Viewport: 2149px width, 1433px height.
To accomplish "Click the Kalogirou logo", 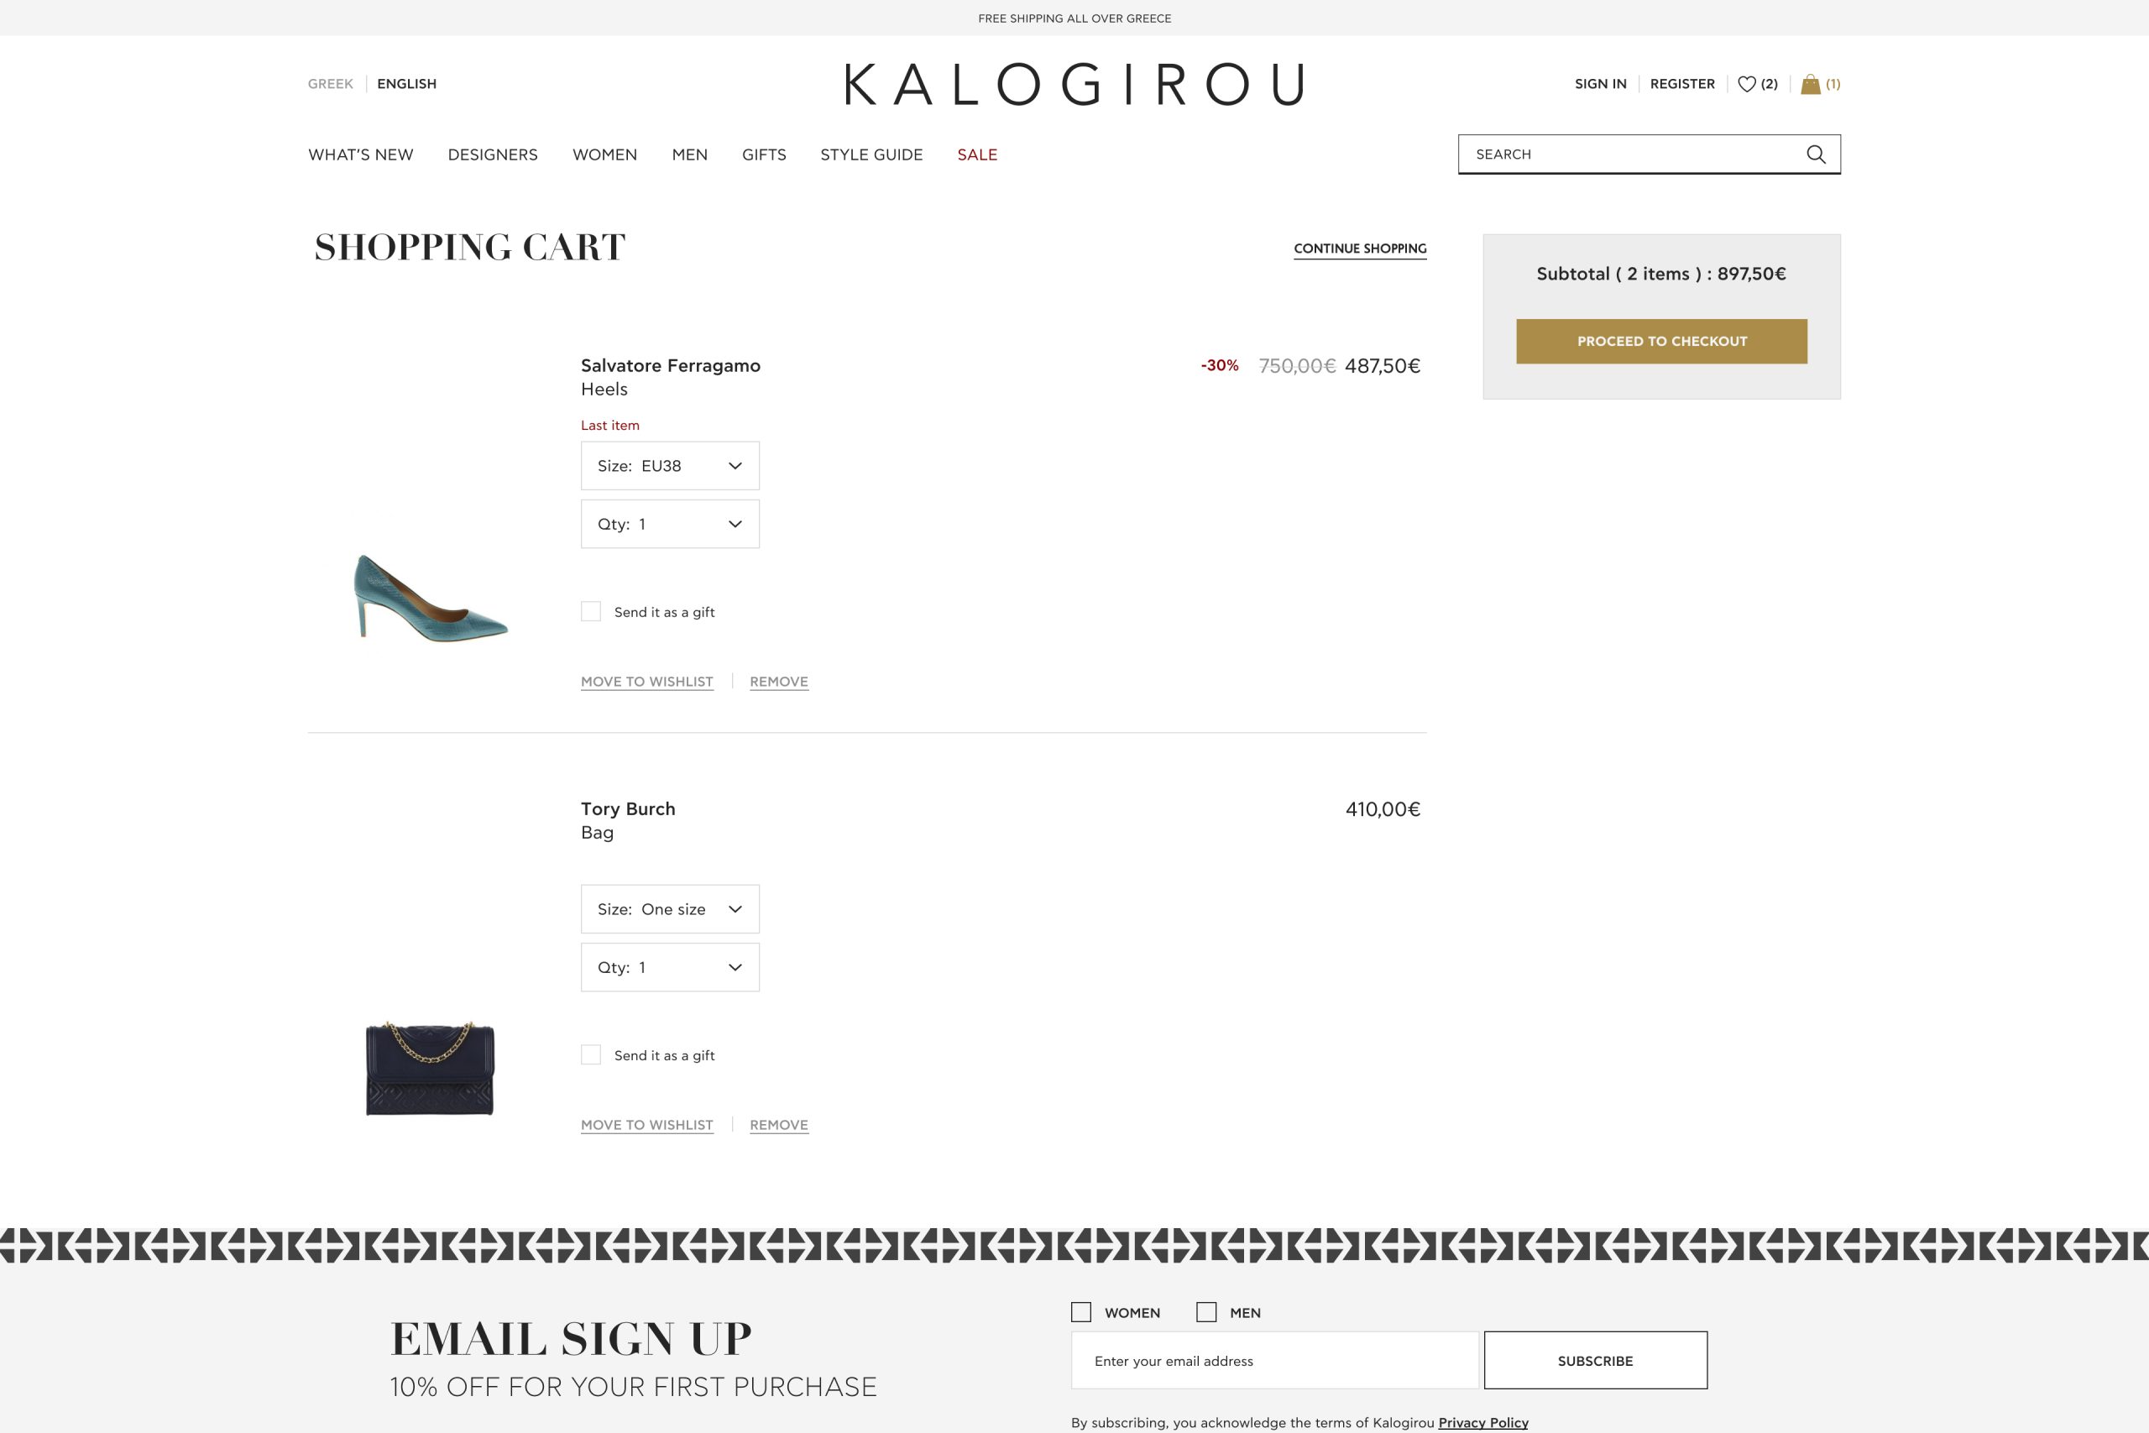I will 1074,84.
